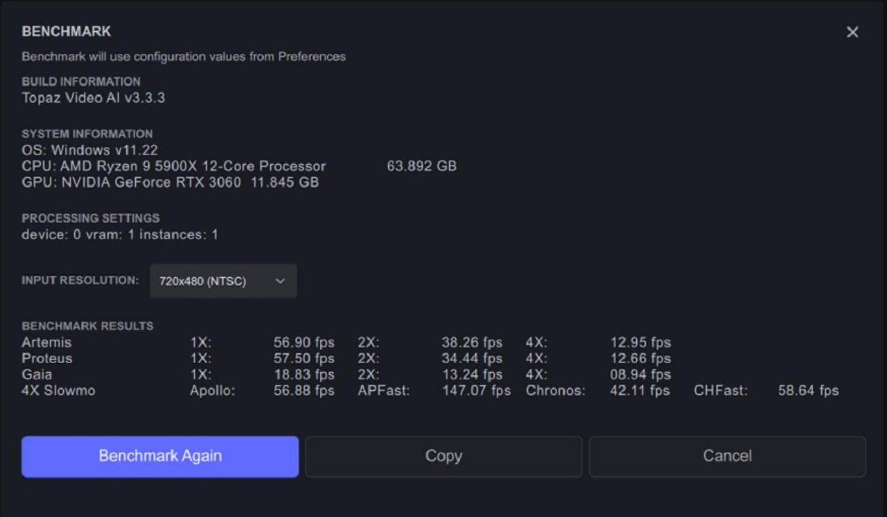Click the APFast 147.07 fps result

point(476,391)
